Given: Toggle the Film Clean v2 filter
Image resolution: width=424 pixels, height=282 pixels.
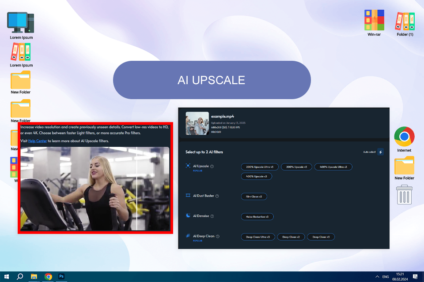Looking at the screenshot, I should (254, 197).
